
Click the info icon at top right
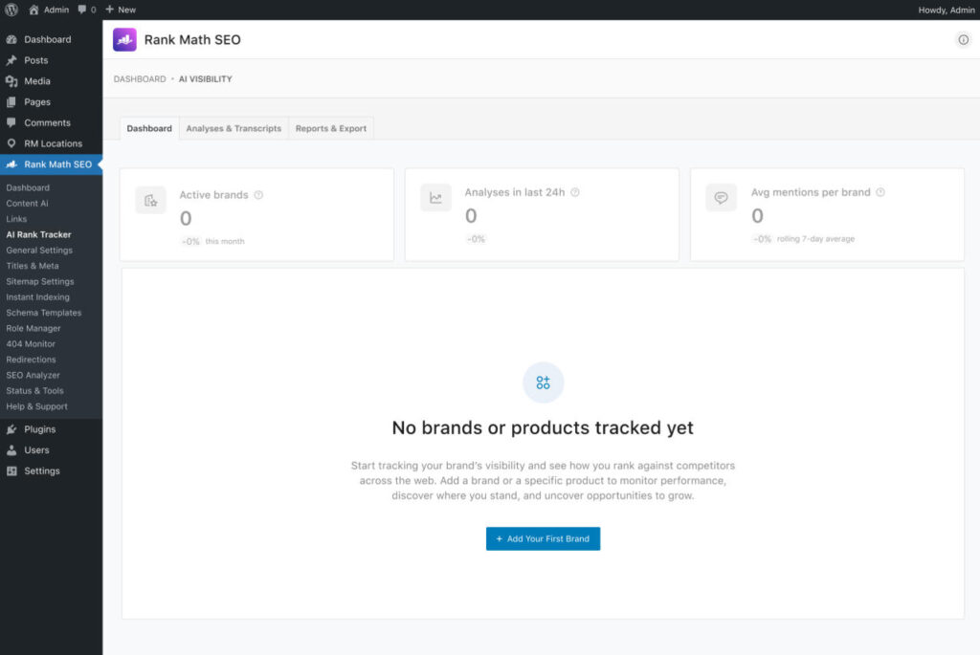(963, 39)
